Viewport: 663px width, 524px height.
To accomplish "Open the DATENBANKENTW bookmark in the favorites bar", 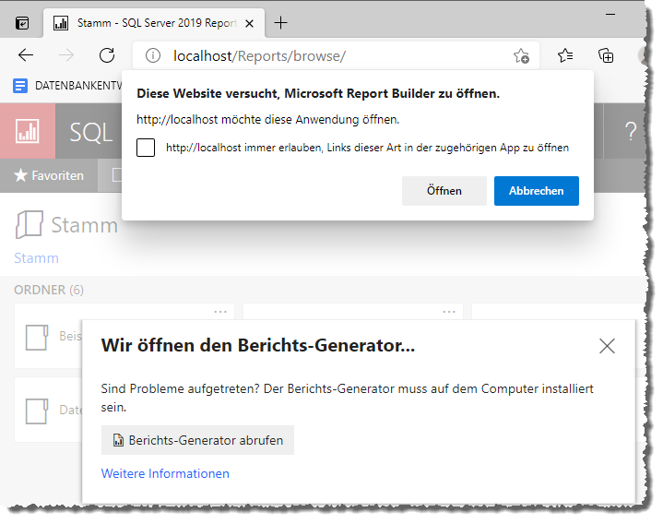I will click(67, 86).
